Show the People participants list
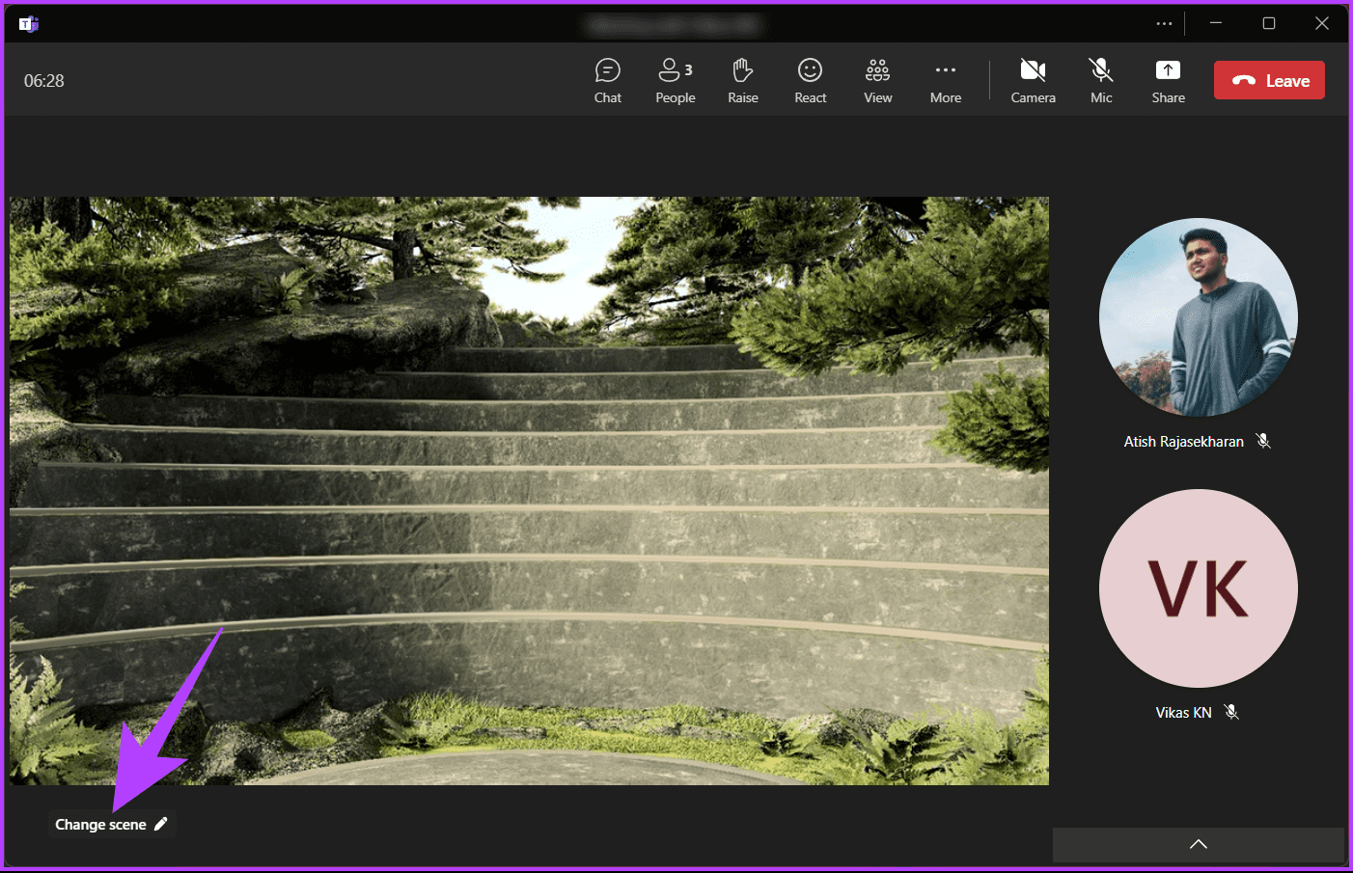1353x873 pixels. click(676, 81)
